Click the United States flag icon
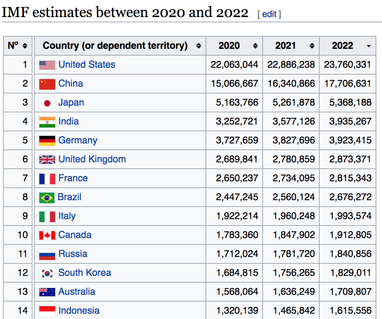 pos(47,65)
